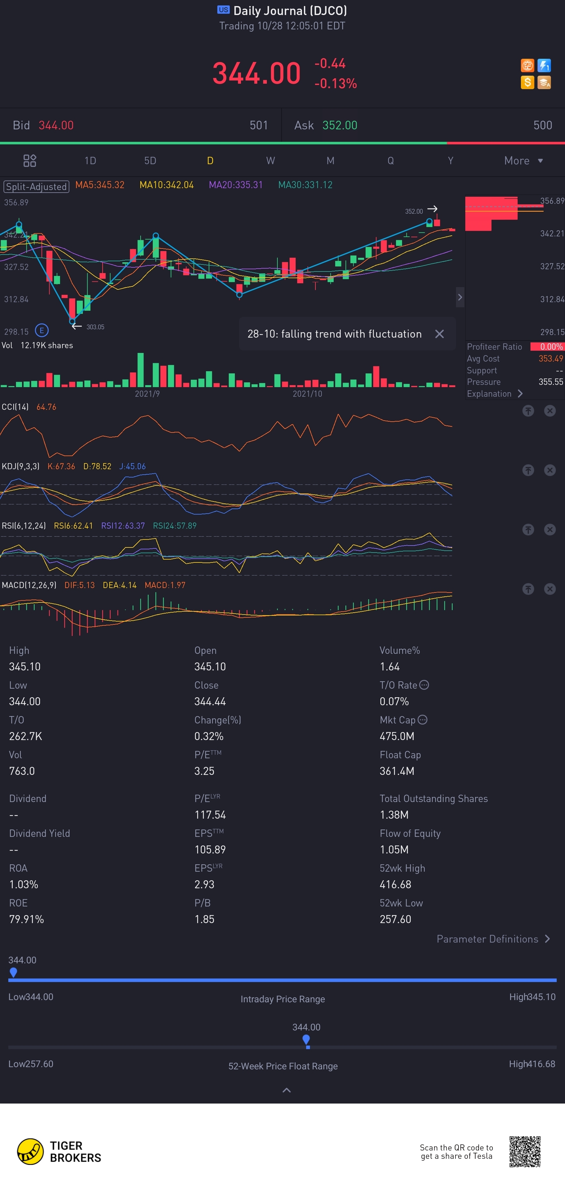The height and width of the screenshot is (1200, 565).
Task: Tap the Avg Cost 353.49 value
Action: click(551, 358)
